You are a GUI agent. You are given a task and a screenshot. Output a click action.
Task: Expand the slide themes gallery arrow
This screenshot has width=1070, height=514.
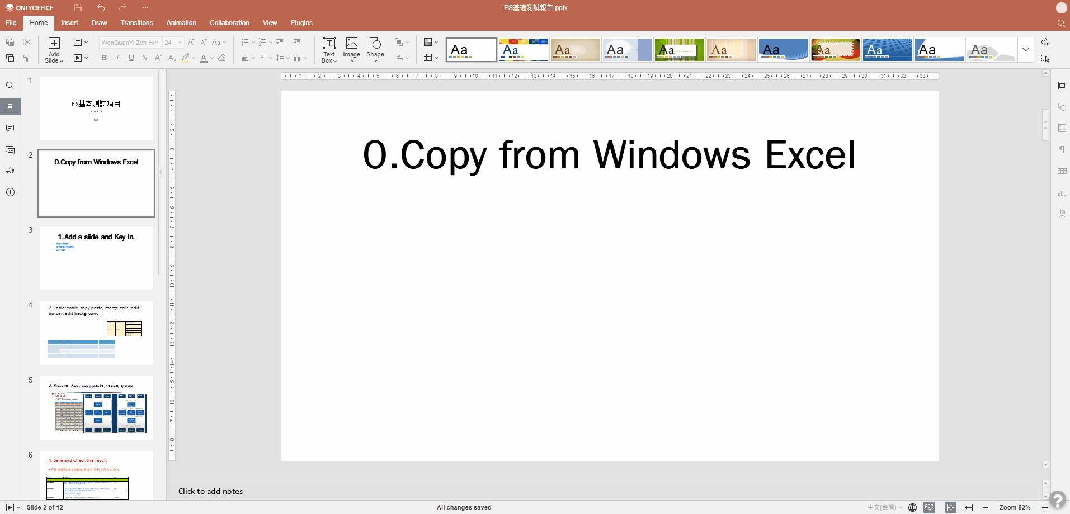click(x=1026, y=50)
